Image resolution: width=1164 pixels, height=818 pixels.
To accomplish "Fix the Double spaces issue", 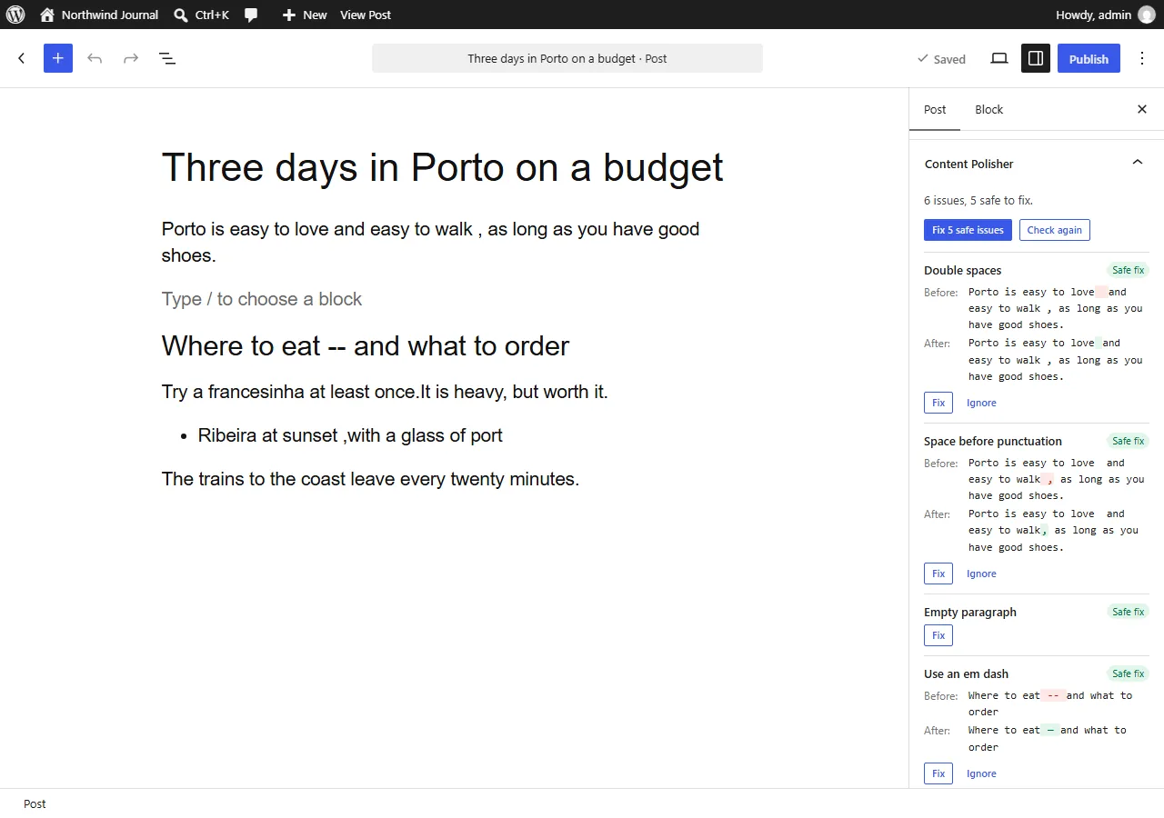I will pos(938,403).
